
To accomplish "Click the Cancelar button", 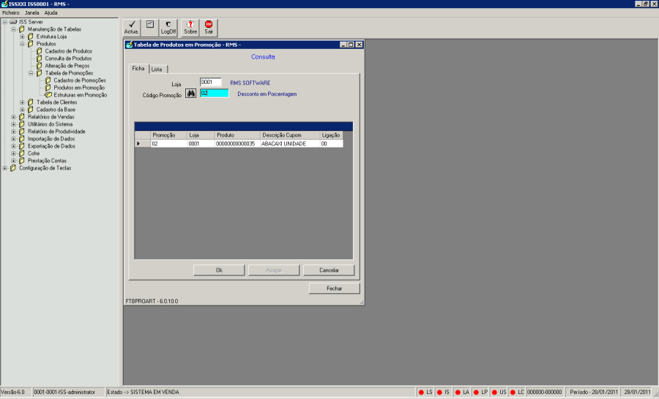I will (329, 270).
